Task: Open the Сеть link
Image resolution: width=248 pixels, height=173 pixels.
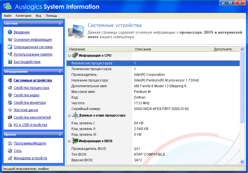Action: [17, 150]
